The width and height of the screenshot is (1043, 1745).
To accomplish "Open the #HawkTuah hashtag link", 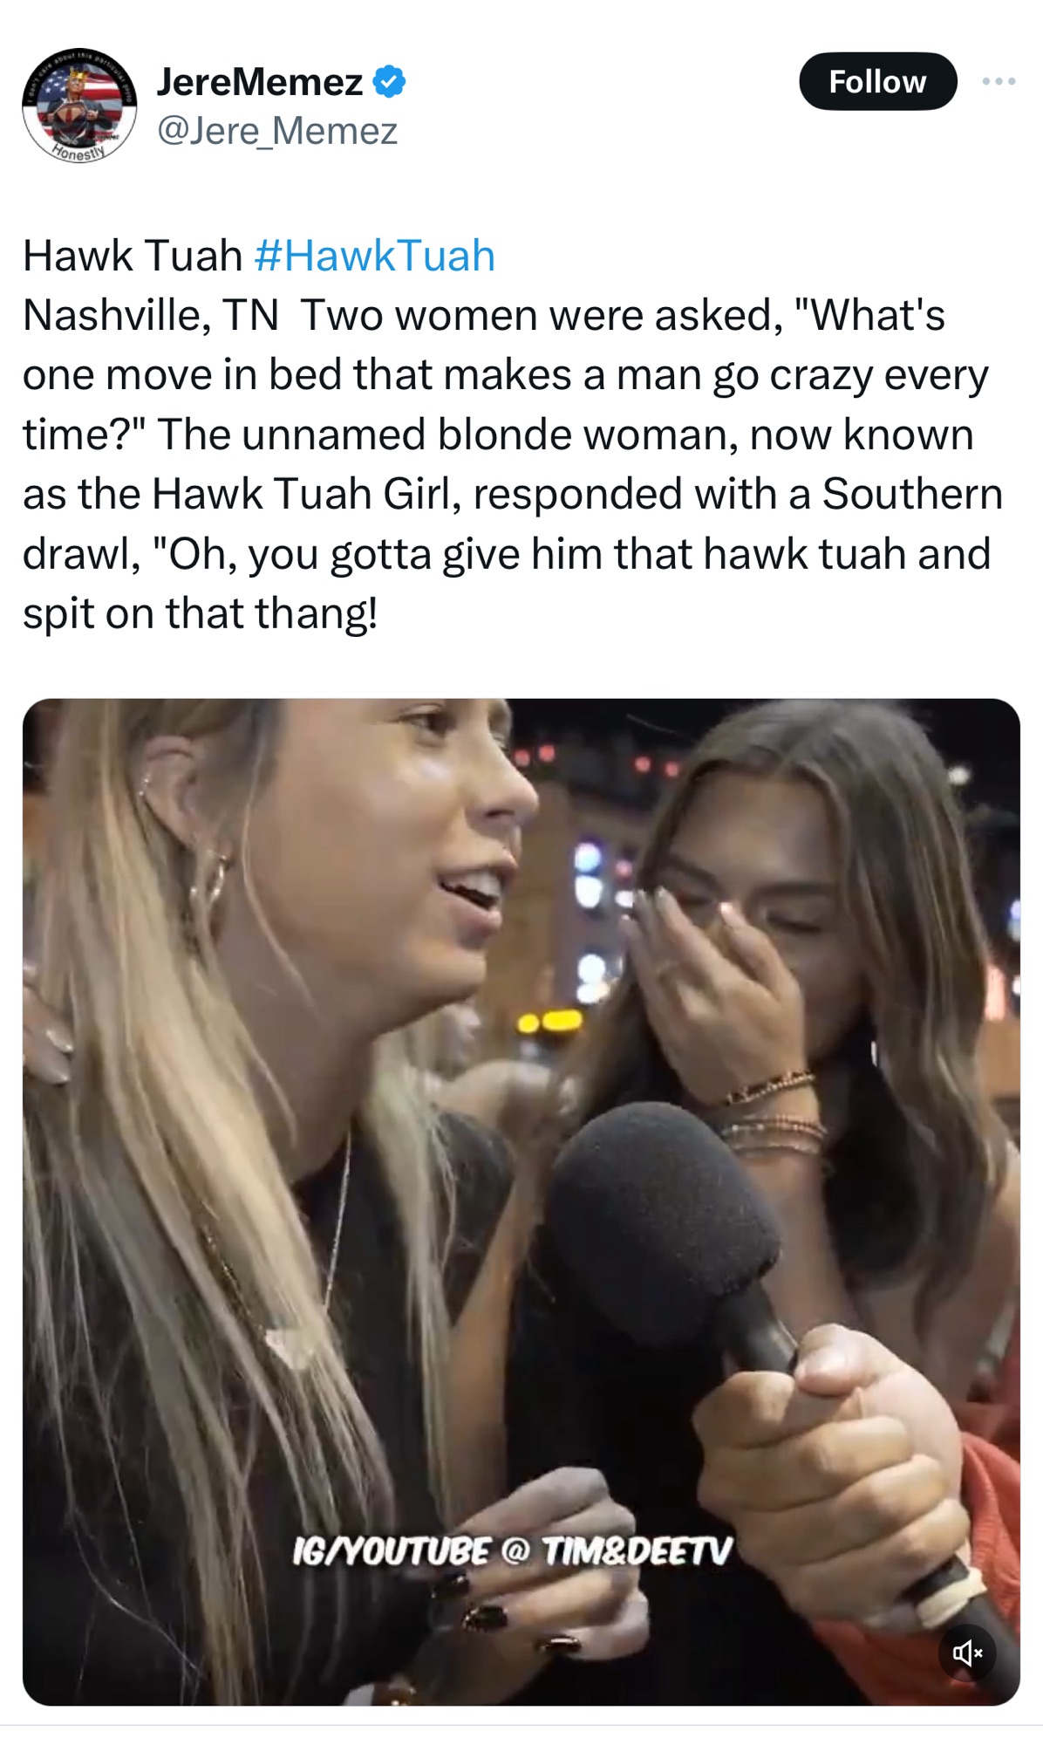I will [374, 256].
